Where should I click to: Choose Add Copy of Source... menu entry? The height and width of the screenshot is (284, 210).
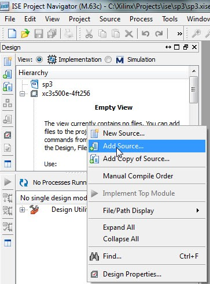[x=147, y=159]
